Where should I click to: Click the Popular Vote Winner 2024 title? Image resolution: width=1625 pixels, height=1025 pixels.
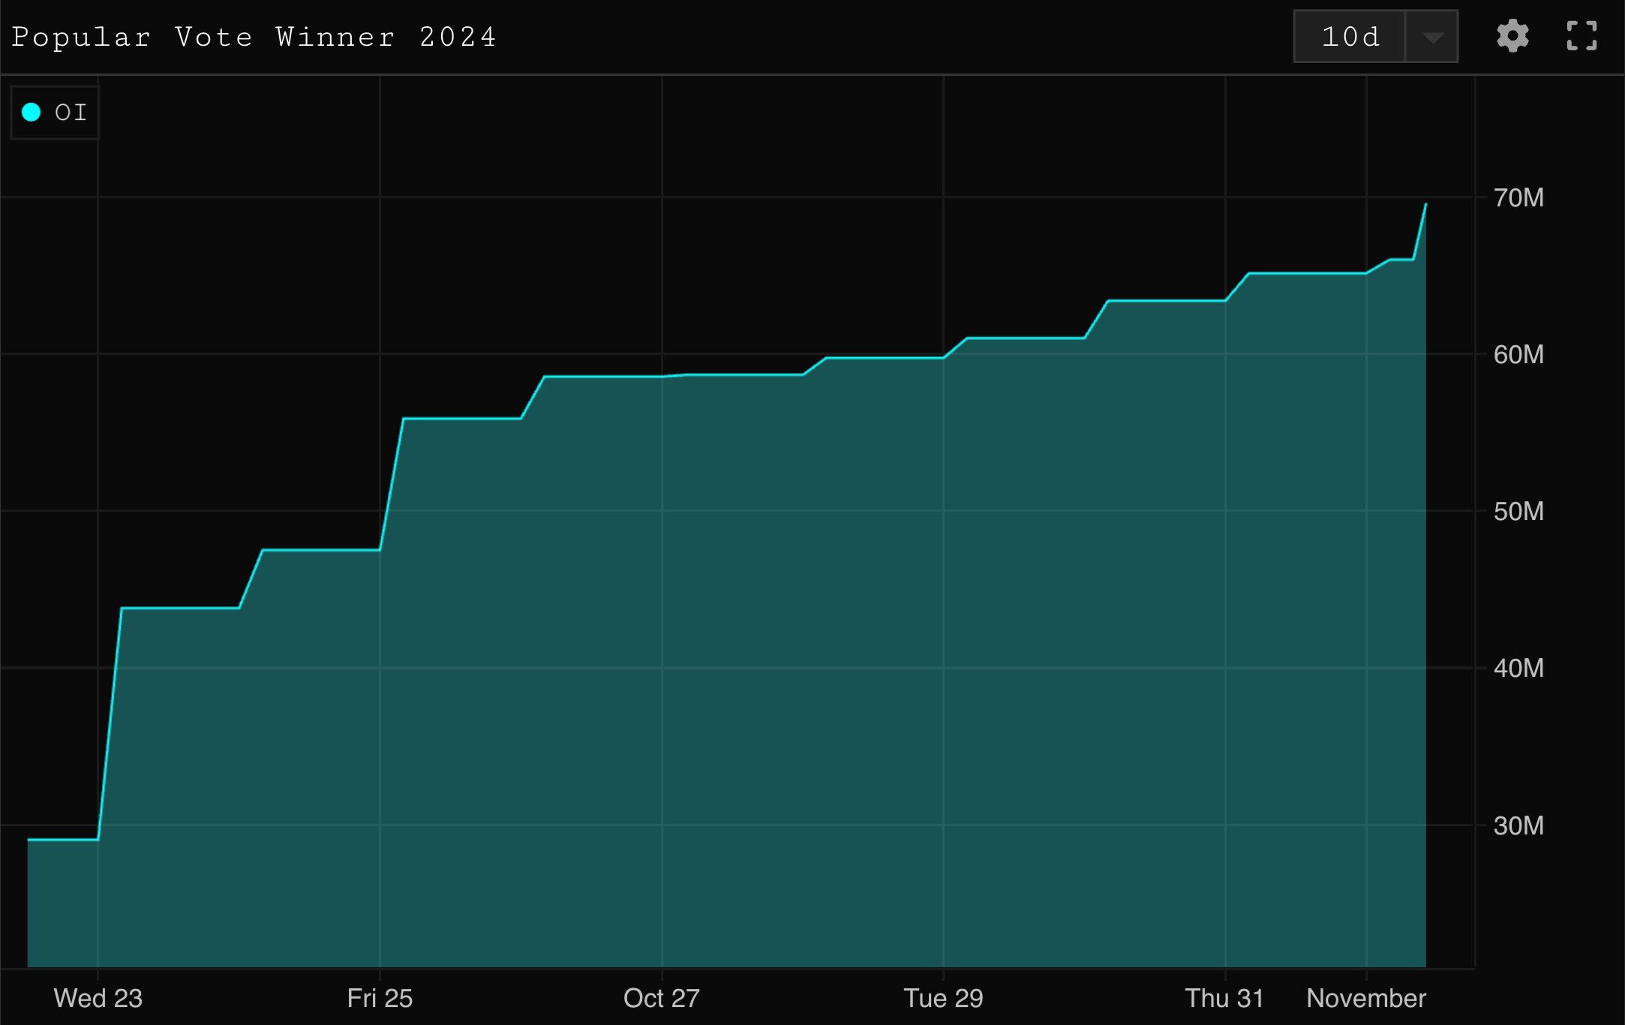tap(254, 37)
